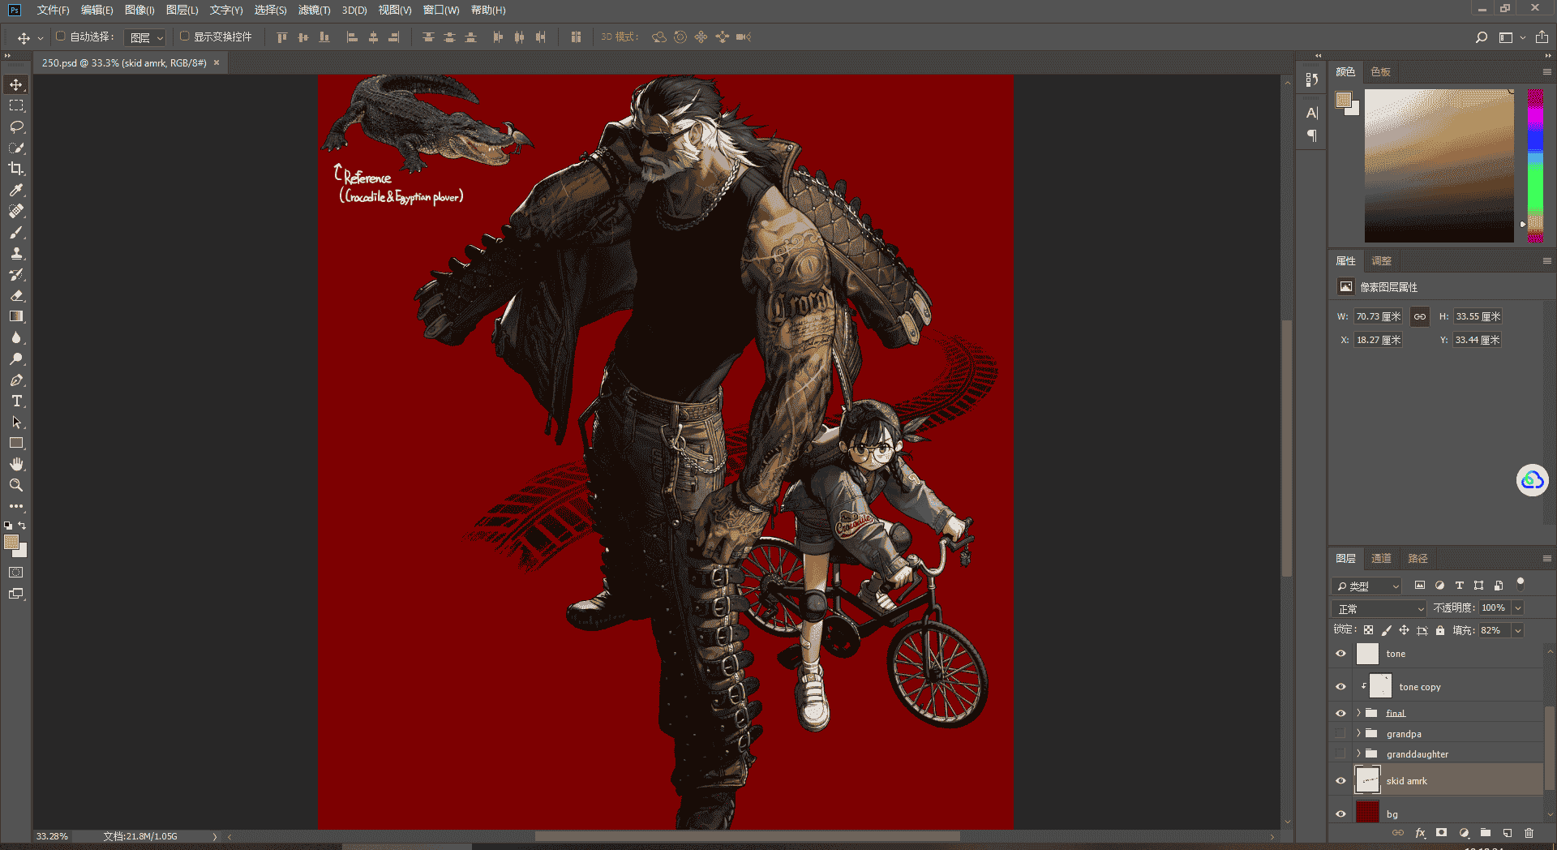Image resolution: width=1557 pixels, height=850 pixels.
Task: Show the grandpa group
Action: click(x=1340, y=733)
